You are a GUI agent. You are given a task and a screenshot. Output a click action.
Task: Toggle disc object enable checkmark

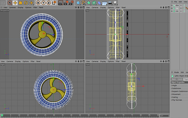pos(184,5)
